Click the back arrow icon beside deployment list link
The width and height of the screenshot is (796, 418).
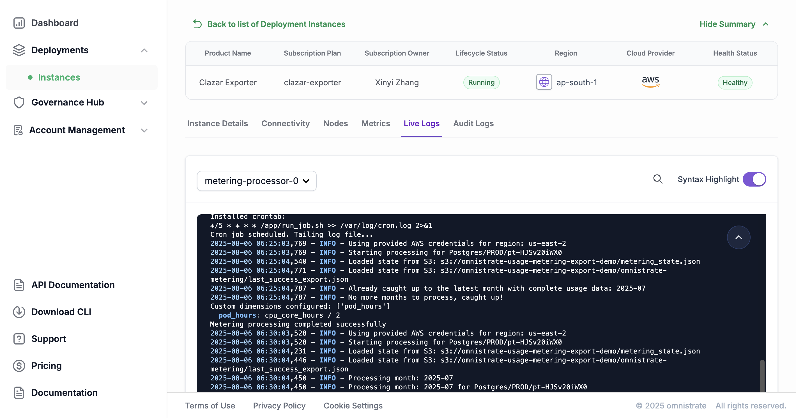[197, 24]
